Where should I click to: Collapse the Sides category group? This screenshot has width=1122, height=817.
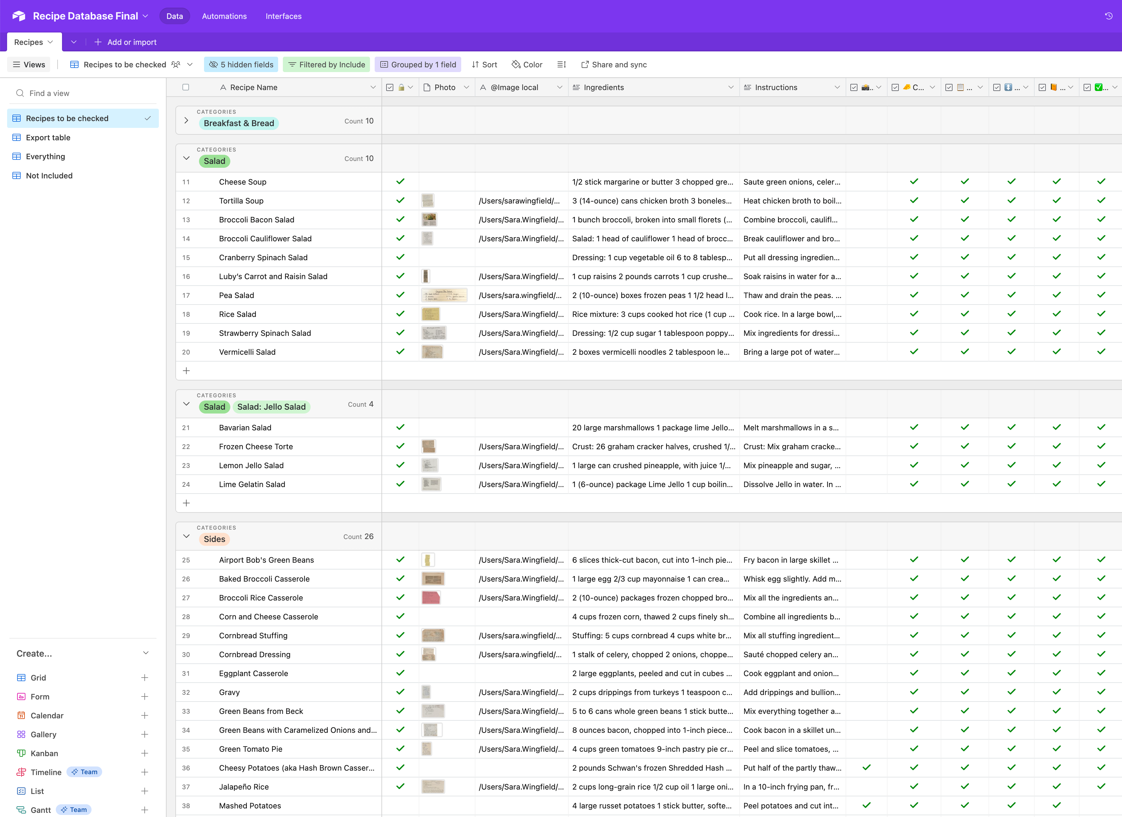tap(187, 536)
